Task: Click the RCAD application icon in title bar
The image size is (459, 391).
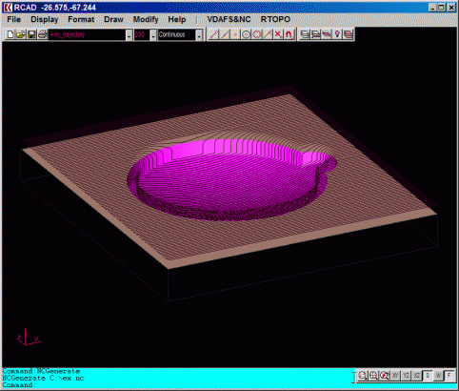Action: pyautogui.click(x=8, y=8)
